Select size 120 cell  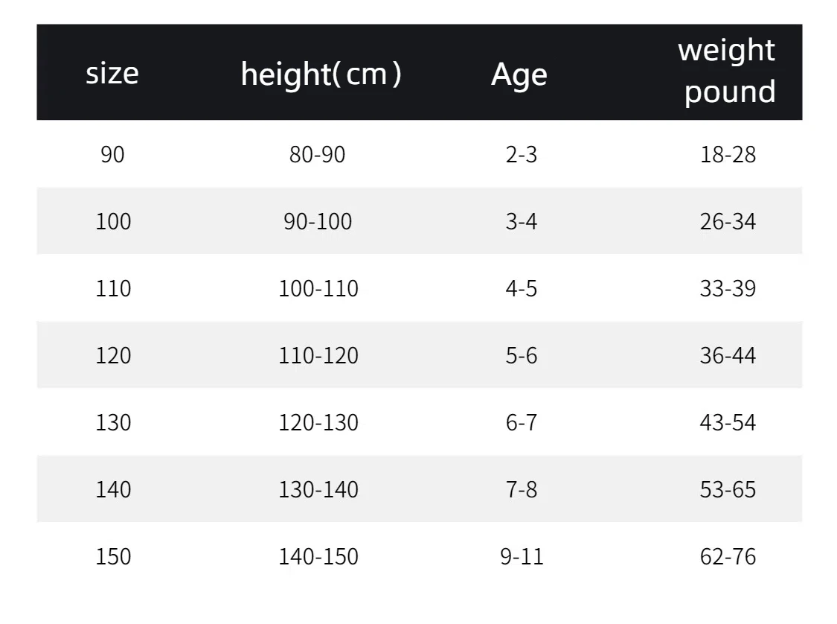pos(113,355)
